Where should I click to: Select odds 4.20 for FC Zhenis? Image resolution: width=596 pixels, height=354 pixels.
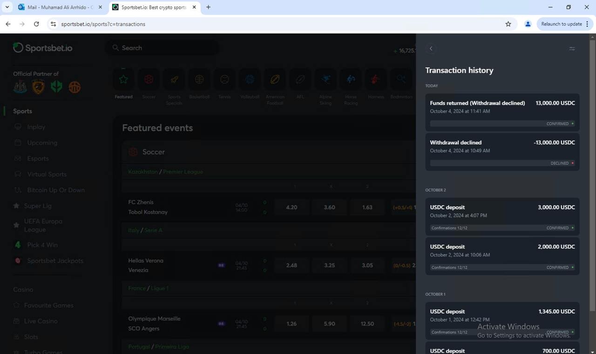point(291,207)
